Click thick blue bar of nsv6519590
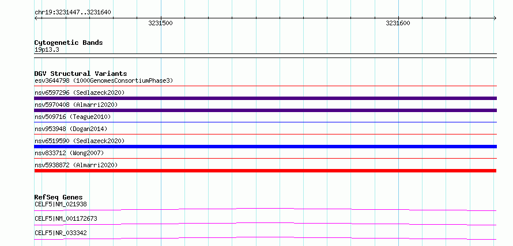513x246 pixels. tap(265, 147)
